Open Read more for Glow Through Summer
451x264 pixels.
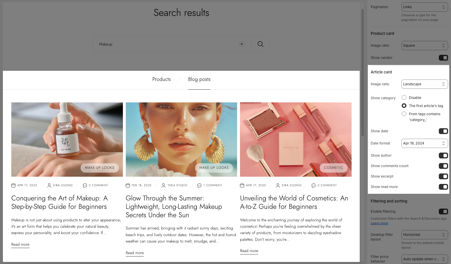pos(135,253)
